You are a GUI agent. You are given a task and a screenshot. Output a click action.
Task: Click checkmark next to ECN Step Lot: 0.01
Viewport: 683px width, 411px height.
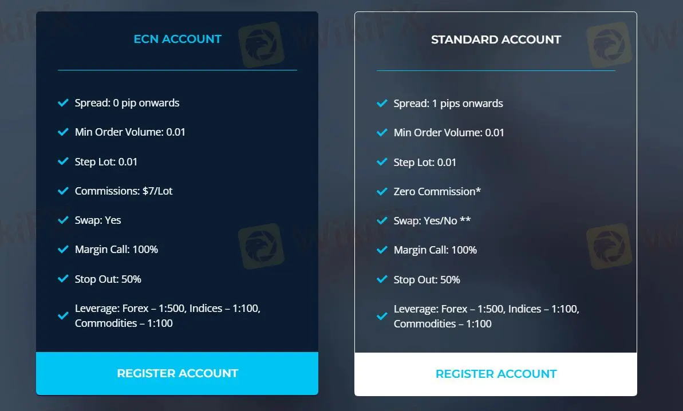pos(63,162)
